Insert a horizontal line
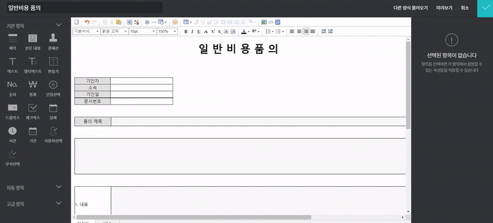Viewport: 493px width, 223px height. click(153, 22)
